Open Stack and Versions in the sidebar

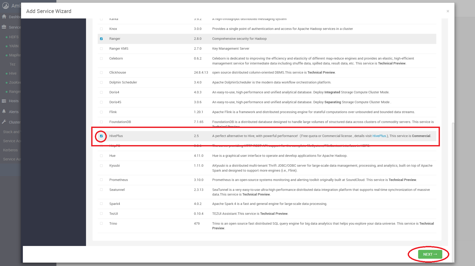12,132
